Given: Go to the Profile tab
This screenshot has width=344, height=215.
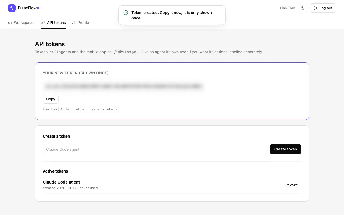Looking at the screenshot, I should (80, 23).
